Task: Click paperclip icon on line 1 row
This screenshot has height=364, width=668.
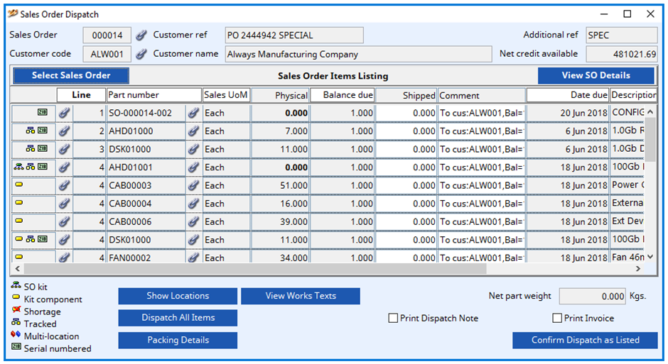Action: (x=65, y=113)
